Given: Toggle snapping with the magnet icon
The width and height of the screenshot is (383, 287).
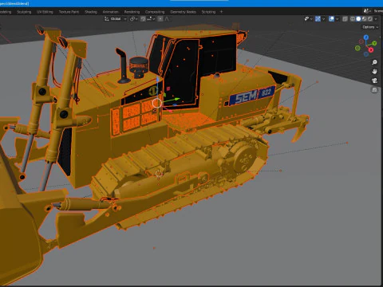Looking at the screenshot, I should pos(143,19).
